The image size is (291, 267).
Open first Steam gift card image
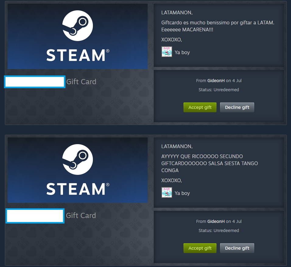tap(78, 36)
